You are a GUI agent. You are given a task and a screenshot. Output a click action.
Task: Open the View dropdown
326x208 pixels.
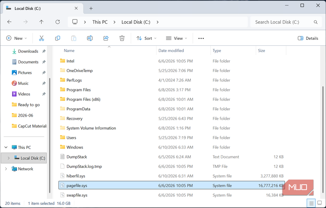[x=177, y=38]
